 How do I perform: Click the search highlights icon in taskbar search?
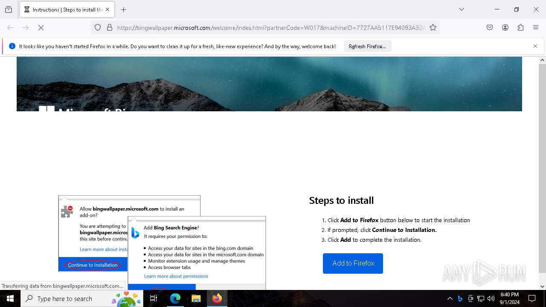click(126, 298)
